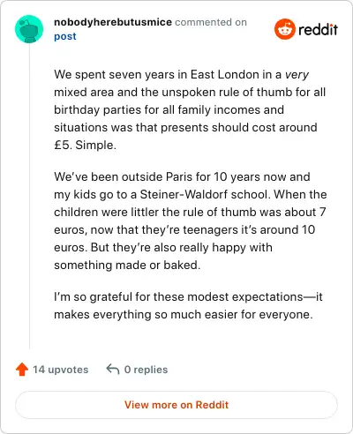Screen dimensions: 353x434
Task: Click the orange upvote arrow icon
Action: [x=22, y=370]
